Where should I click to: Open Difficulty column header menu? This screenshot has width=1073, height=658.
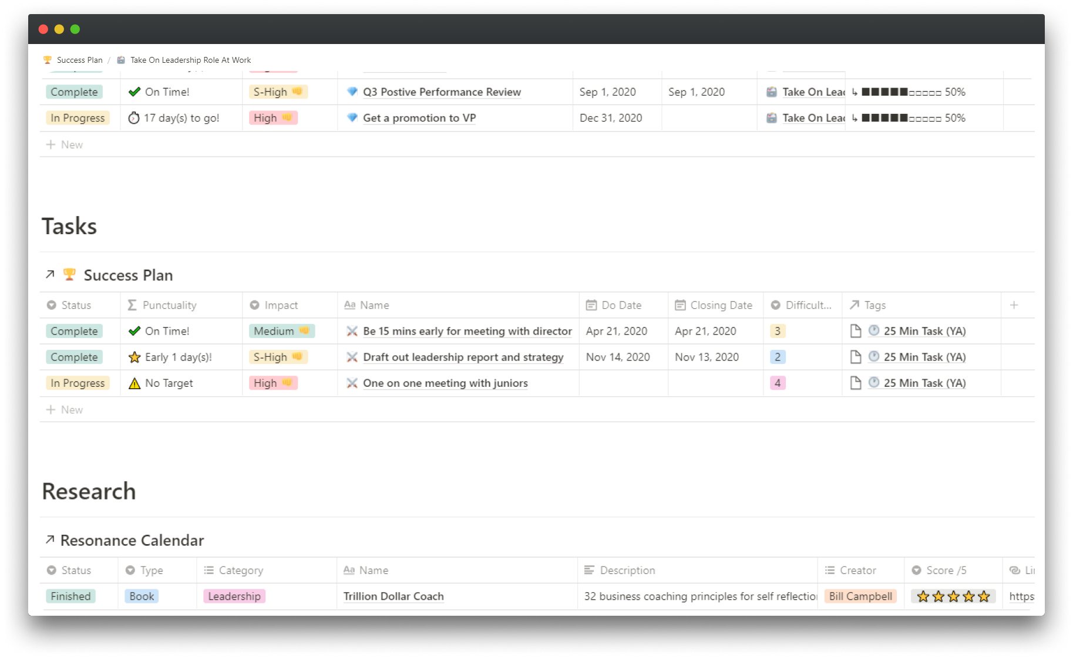(801, 305)
